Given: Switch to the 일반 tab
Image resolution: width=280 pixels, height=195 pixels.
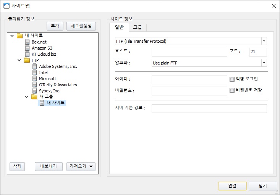Looking at the screenshot, I should [x=119, y=27].
